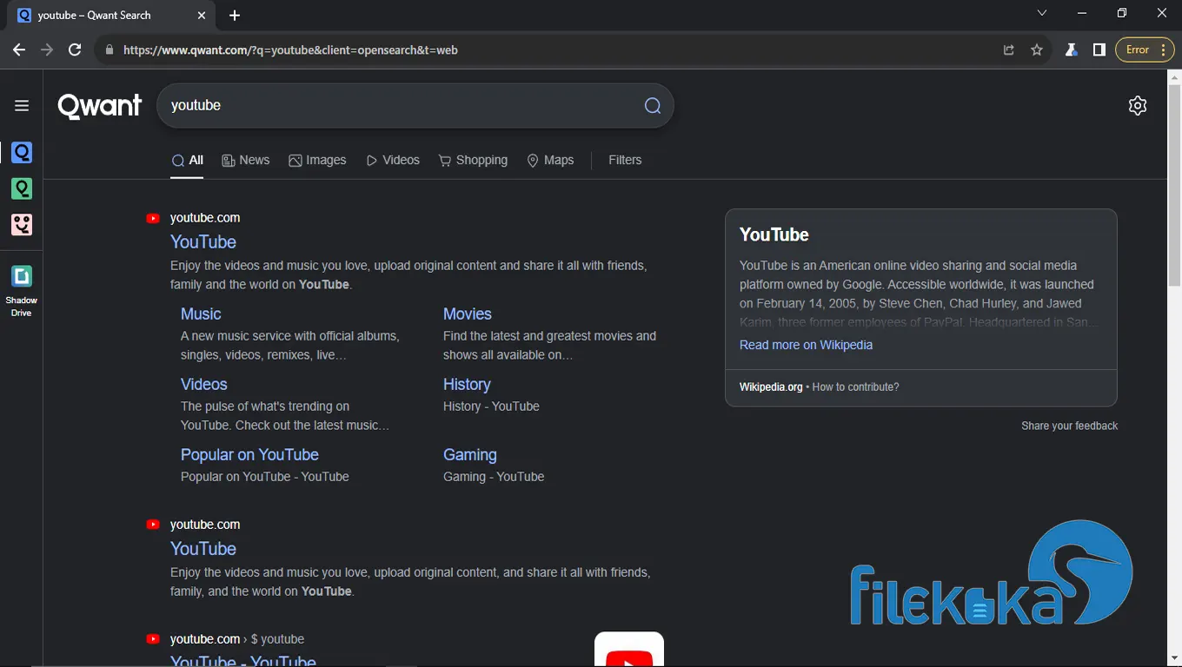Click How to contribute? link
Viewport: 1182px width, 667px height.
855,387
